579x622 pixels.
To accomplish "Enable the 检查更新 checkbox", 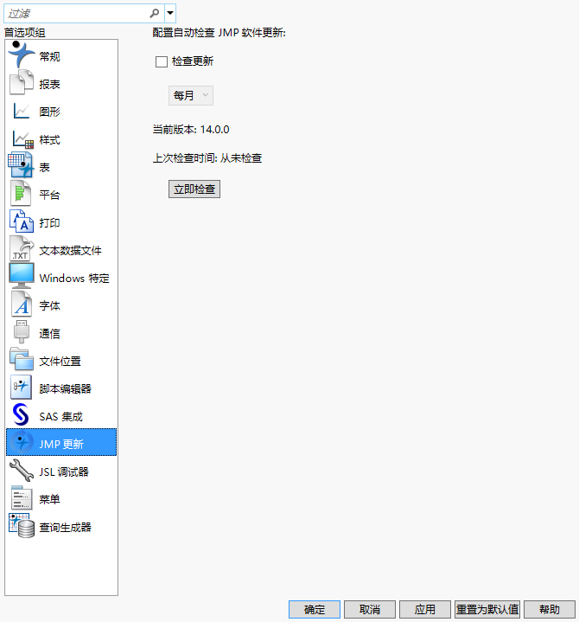I will click(x=162, y=62).
